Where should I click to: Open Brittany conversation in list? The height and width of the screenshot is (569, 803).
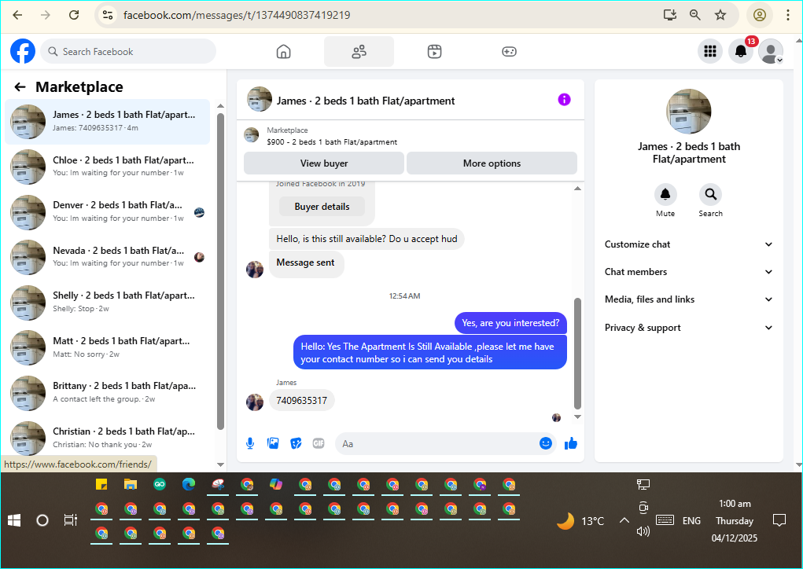(108, 392)
